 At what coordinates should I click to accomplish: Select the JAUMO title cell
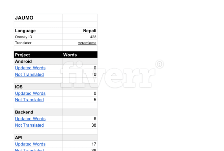pos(38,18)
